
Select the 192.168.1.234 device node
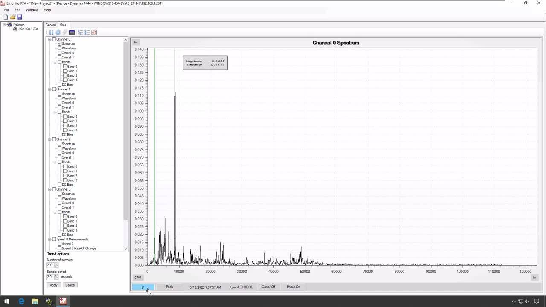click(x=28, y=29)
